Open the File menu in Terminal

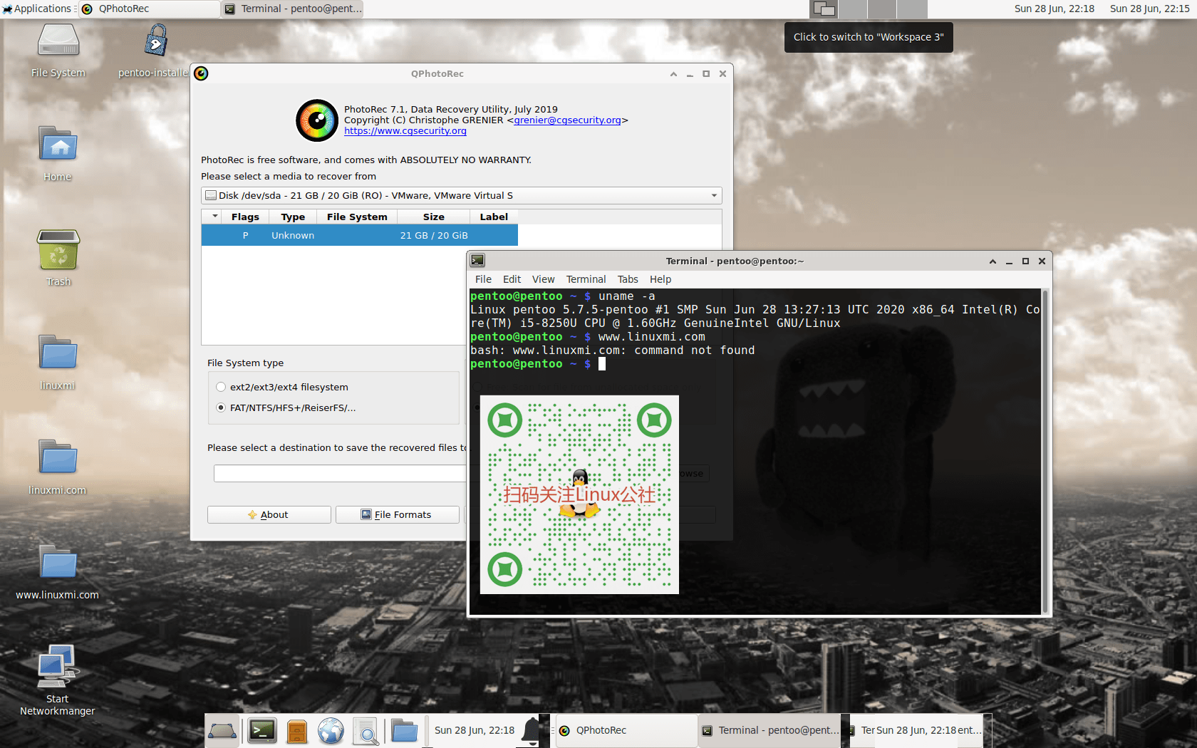(x=483, y=279)
